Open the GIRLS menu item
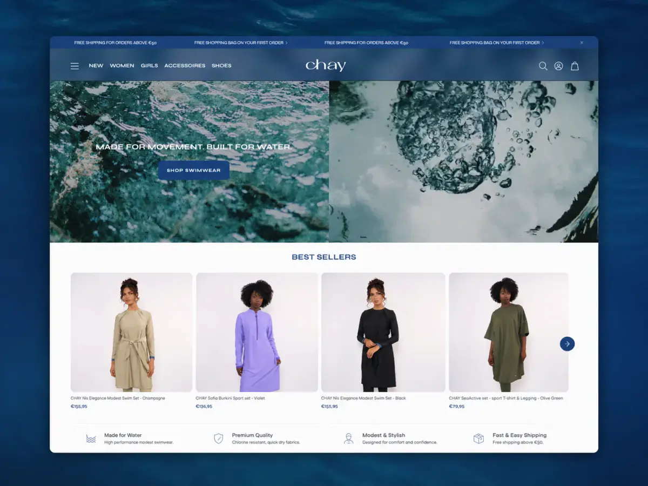Screen dimensions: 648x486 tap(150, 66)
